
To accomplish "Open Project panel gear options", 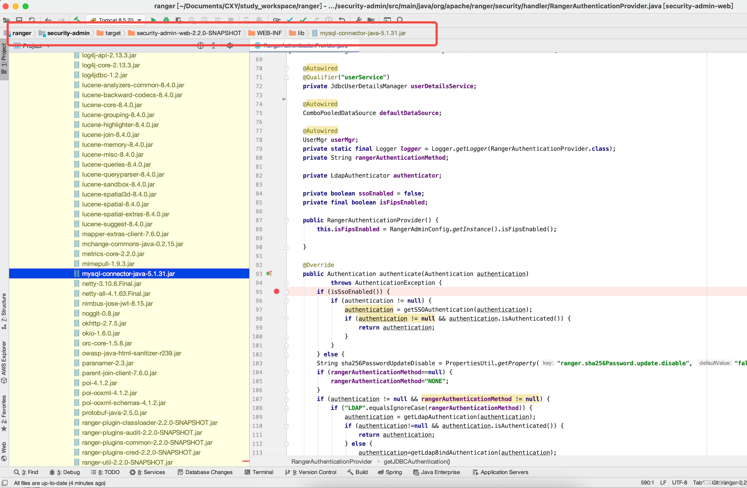I will (230, 46).
